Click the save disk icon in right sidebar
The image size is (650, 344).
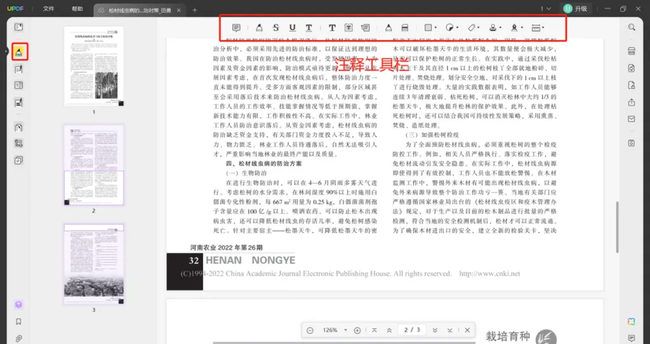[x=632, y=143]
